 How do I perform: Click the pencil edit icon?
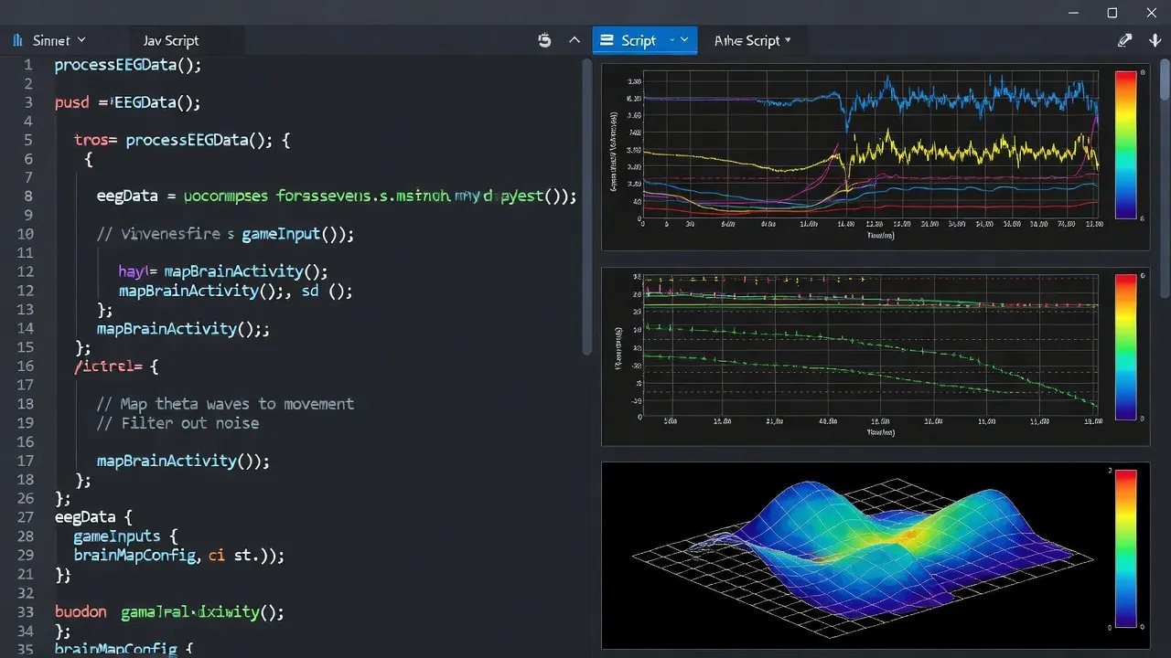[x=1125, y=40]
